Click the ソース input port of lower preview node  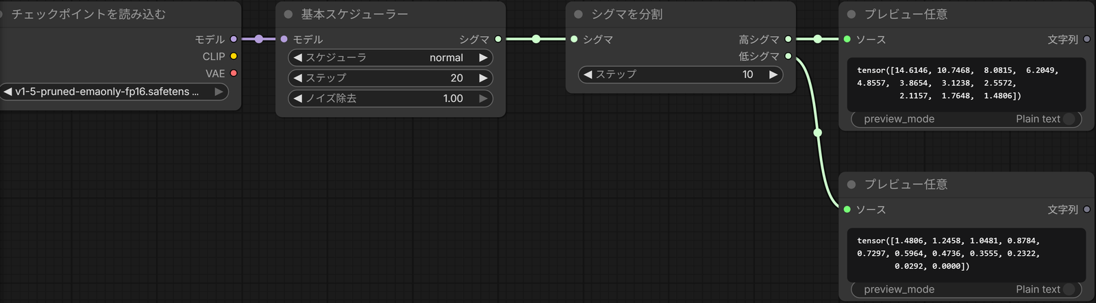click(x=847, y=209)
